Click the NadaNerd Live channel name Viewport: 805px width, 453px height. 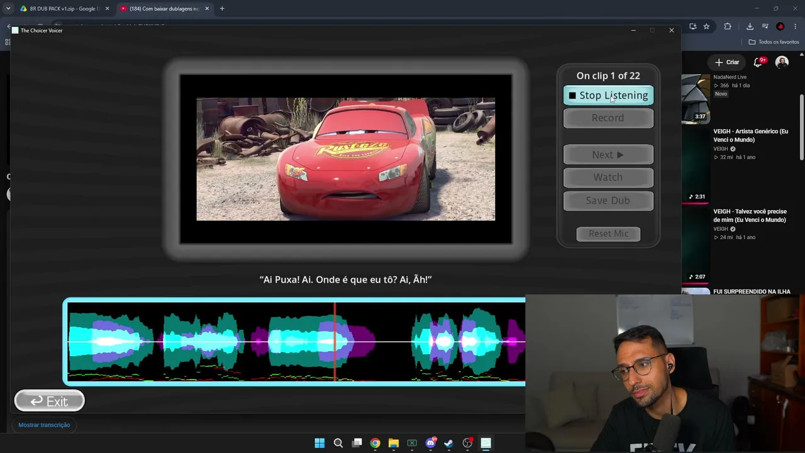[730, 77]
